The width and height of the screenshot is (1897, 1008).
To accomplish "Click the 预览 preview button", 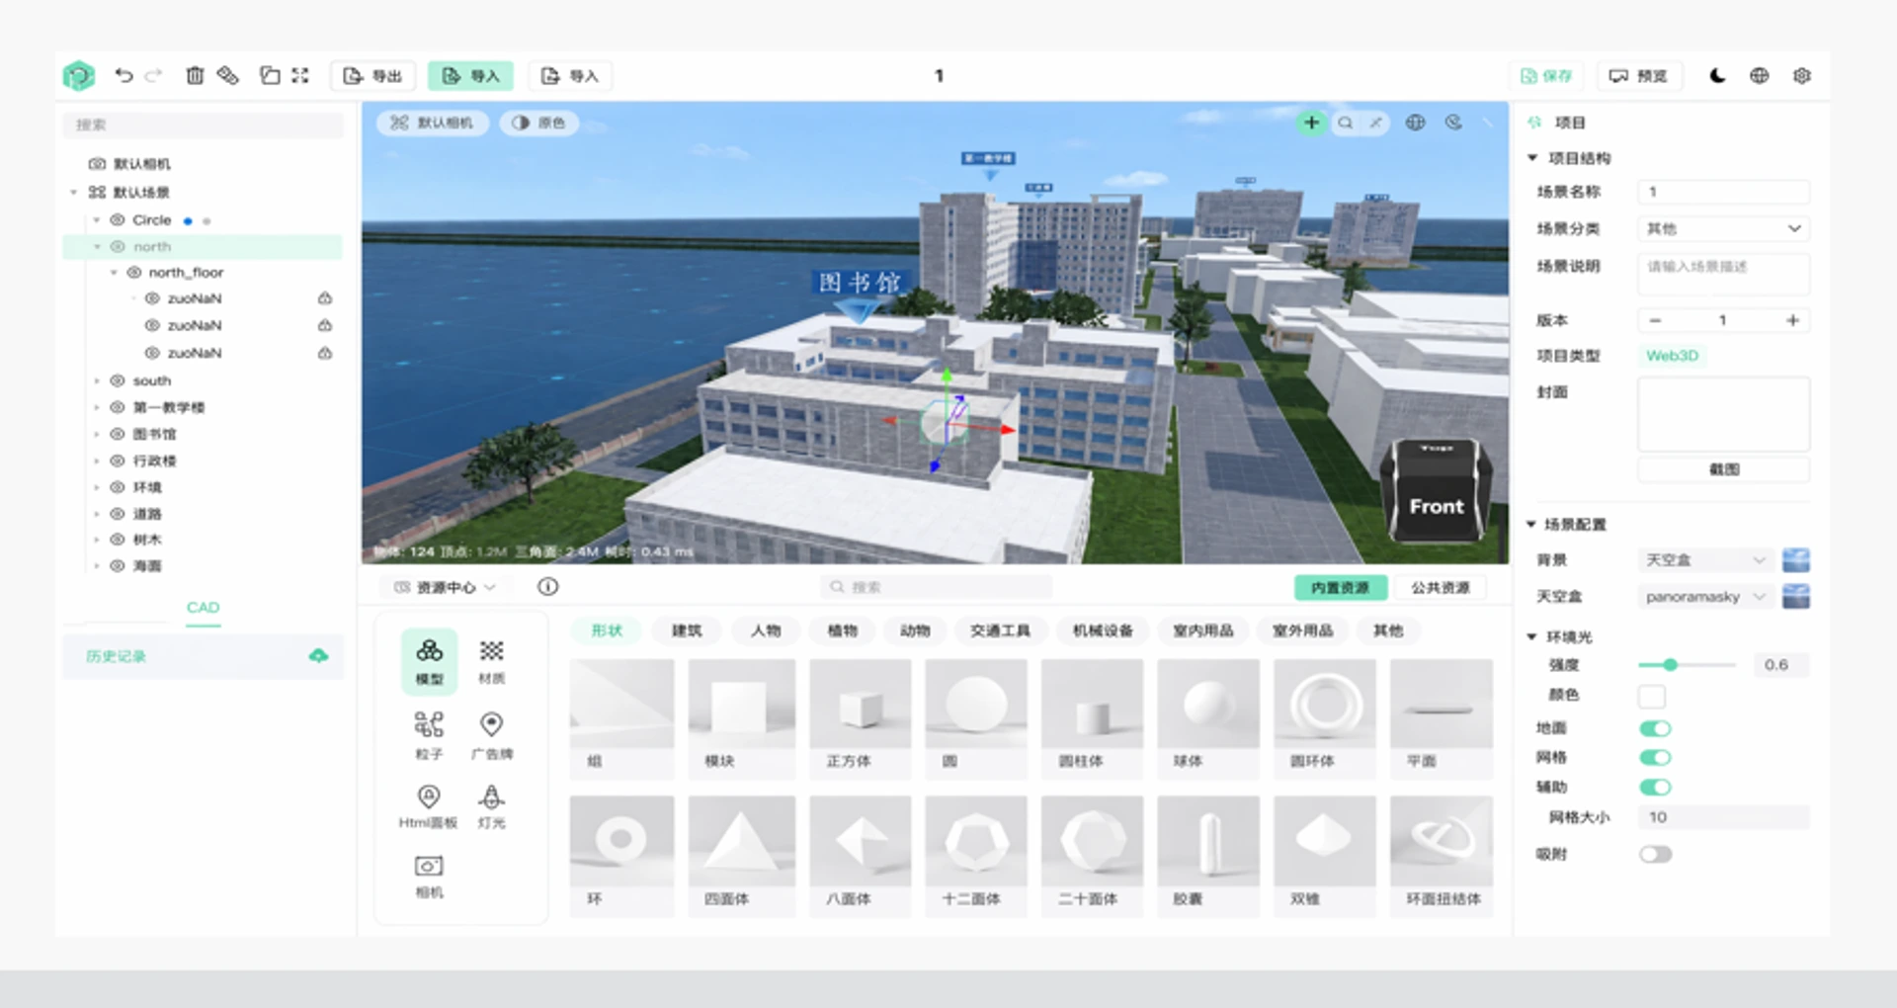I will click(1638, 76).
